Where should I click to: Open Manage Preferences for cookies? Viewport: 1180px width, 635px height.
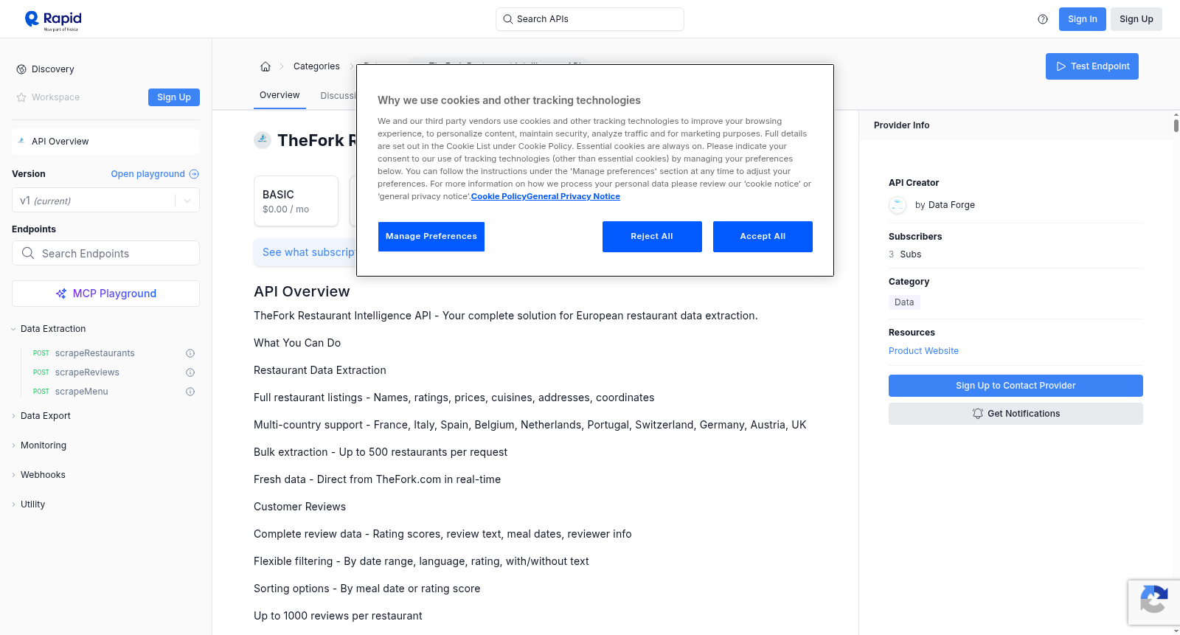pyautogui.click(x=431, y=237)
